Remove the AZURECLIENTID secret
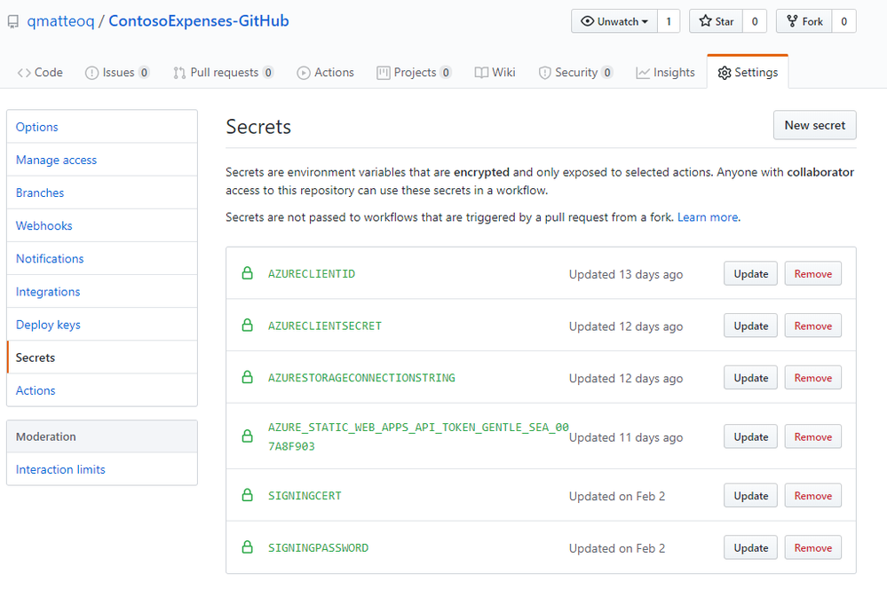The height and width of the screenshot is (589, 887). point(813,273)
